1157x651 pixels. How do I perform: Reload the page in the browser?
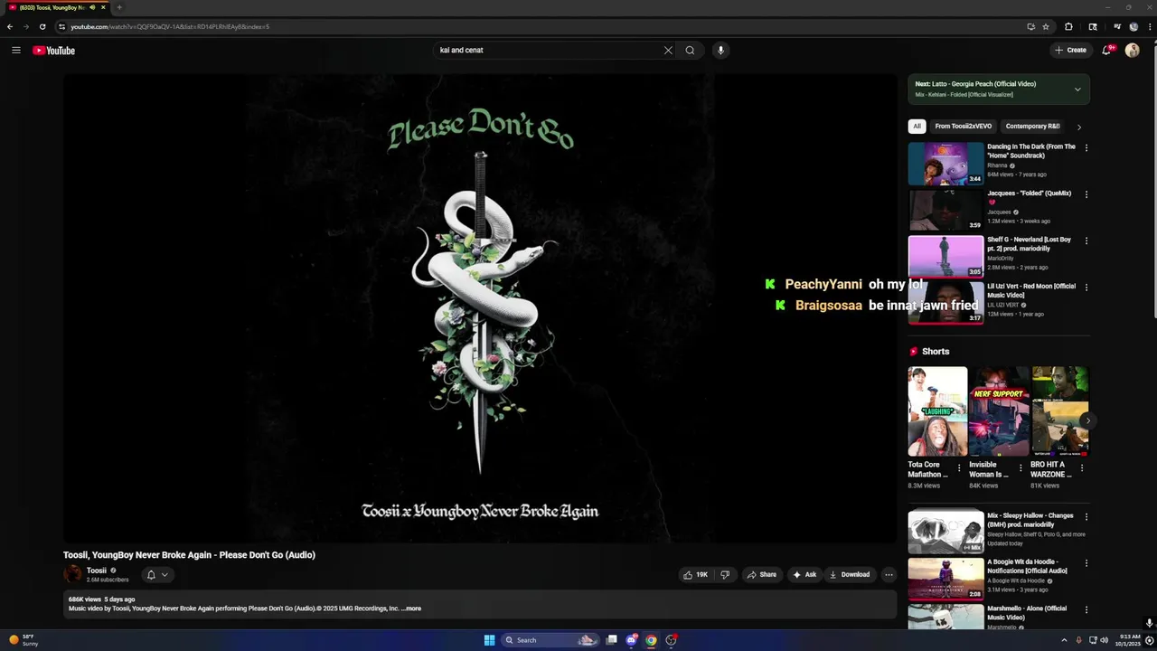42,27
